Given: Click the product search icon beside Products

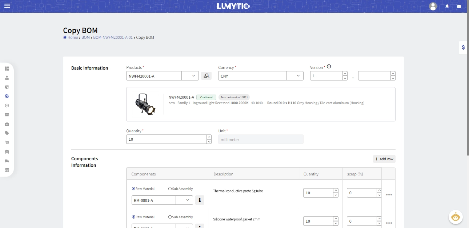Looking at the screenshot, I should point(206,76).
